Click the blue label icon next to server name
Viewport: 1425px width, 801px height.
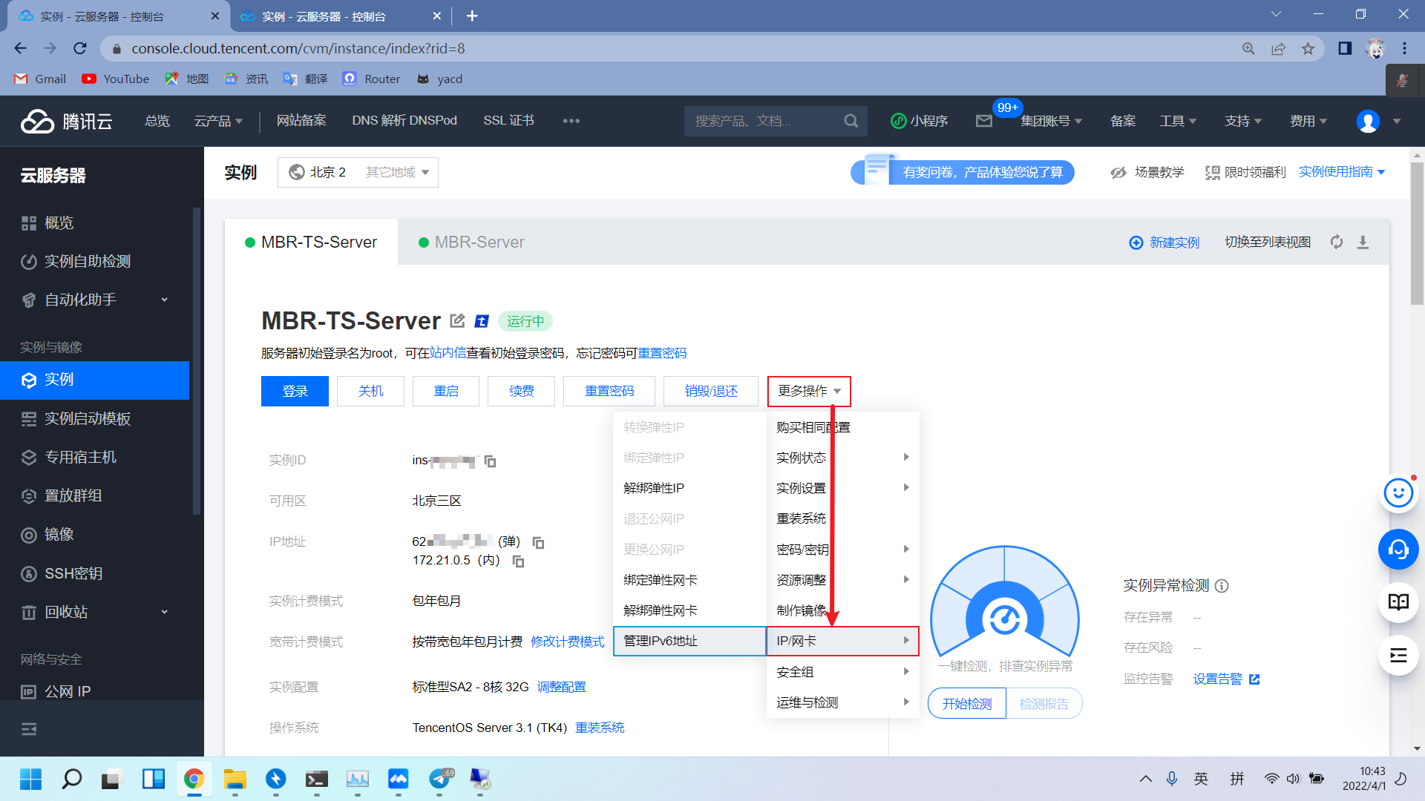pos(482,321)
